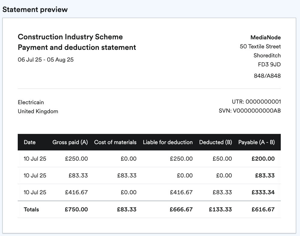Click the MediaNode company name

(x=265, y=38)
